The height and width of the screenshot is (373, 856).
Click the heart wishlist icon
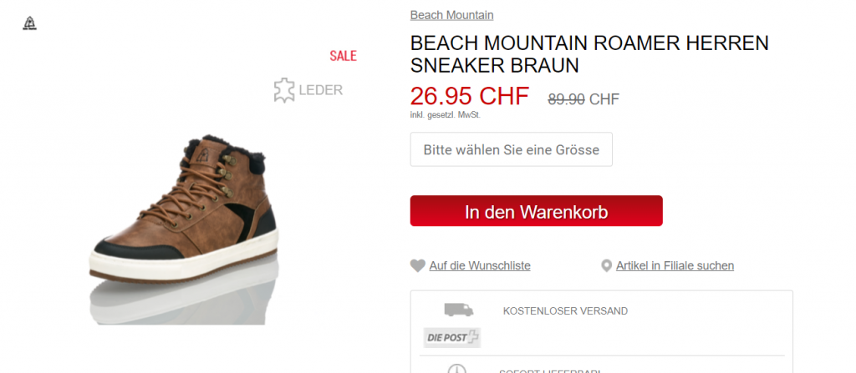418,265
